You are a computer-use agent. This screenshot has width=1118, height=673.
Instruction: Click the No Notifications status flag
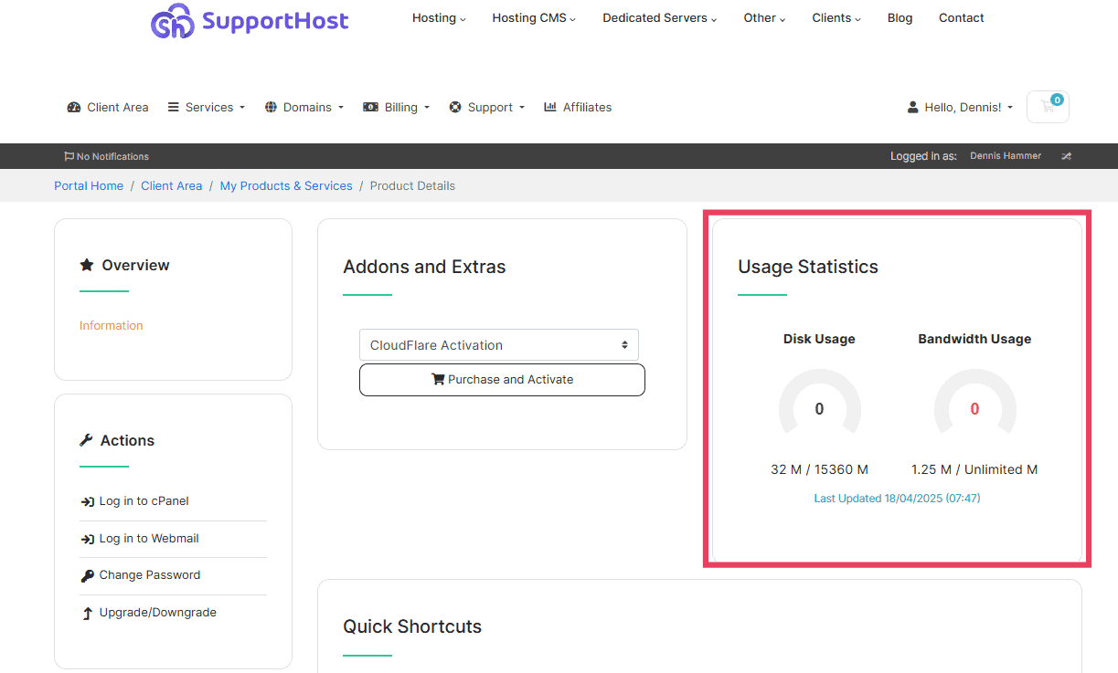pyautogui.click(x=106, y=156)
